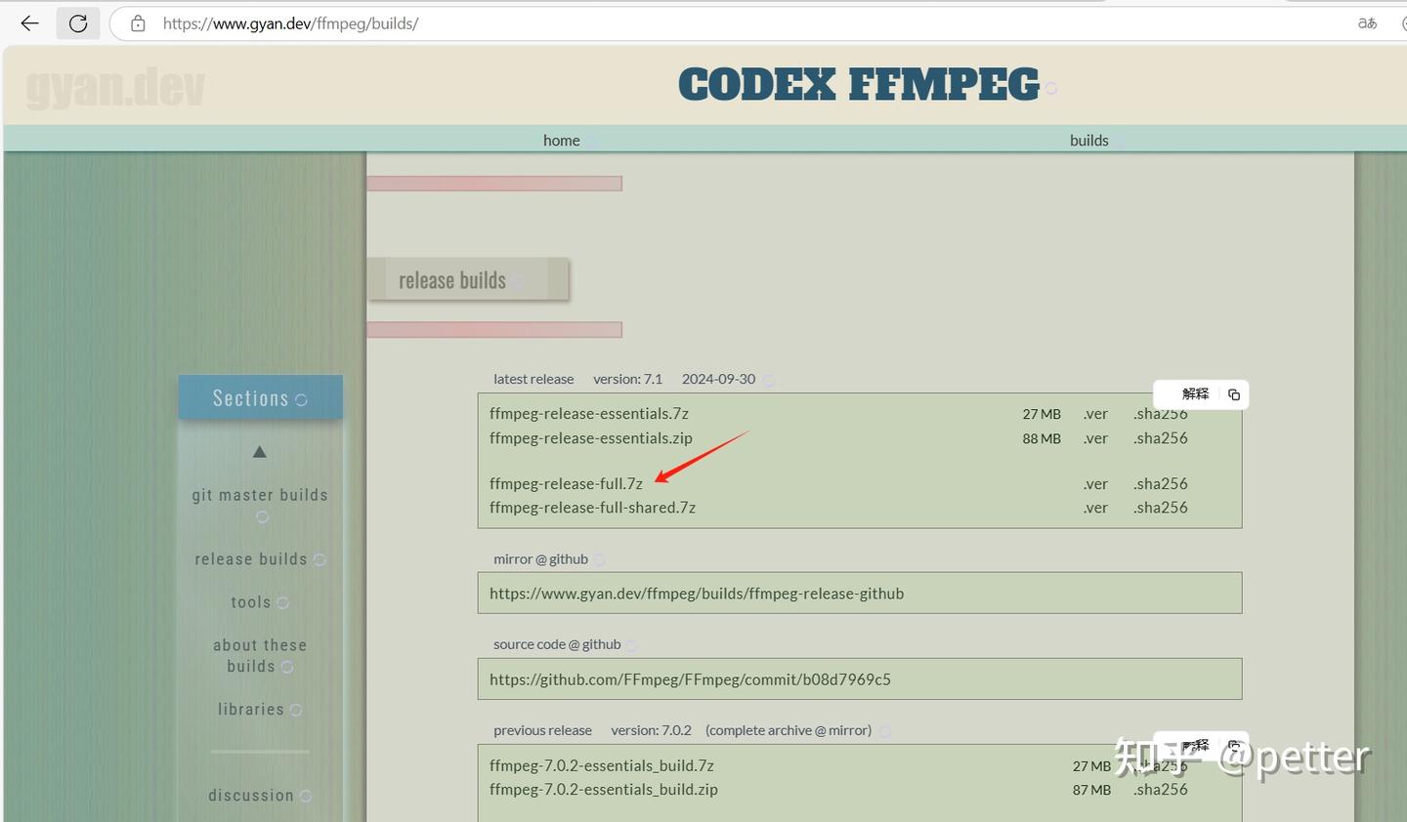Image resolution: width=1407 pixels, height=822 pixels.
Task: Click the page refresh icon
Action: pos(78,23)
